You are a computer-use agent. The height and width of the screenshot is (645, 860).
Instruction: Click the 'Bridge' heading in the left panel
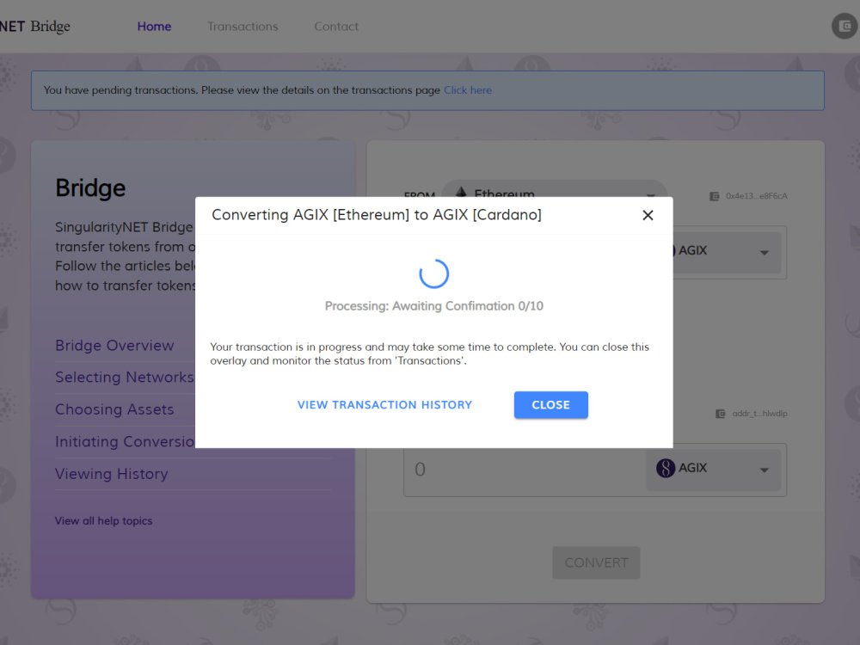[90, 188]
